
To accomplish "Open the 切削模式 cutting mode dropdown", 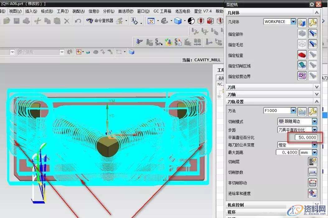I will click(x=314, y=121).
